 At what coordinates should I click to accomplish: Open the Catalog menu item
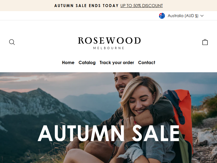87,63
